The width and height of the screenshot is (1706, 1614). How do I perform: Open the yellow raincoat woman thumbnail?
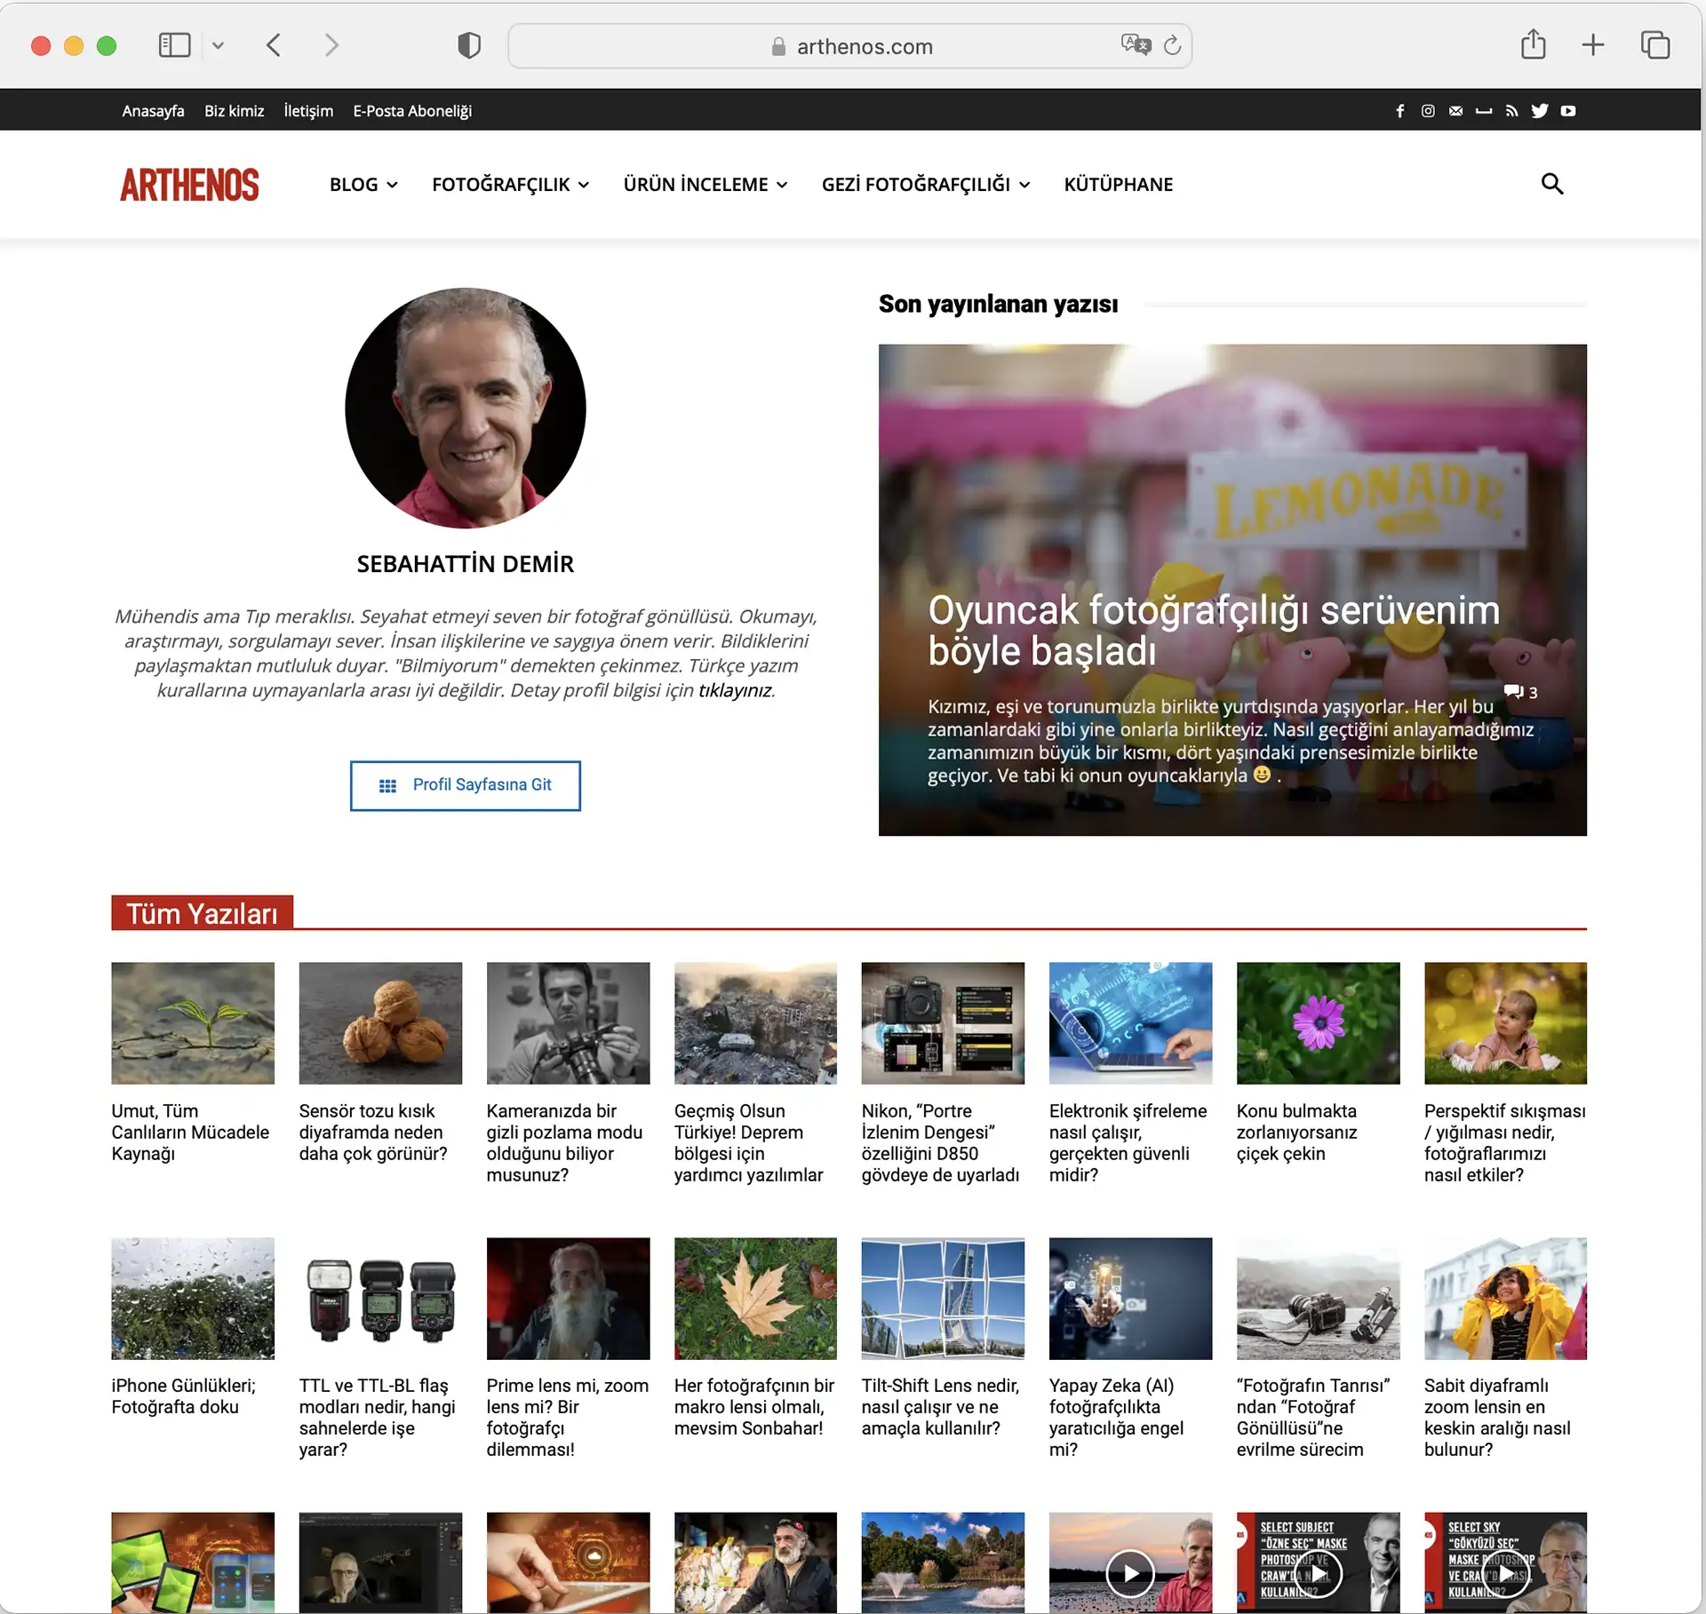pyautogui.click(x=1505, y=1298)
